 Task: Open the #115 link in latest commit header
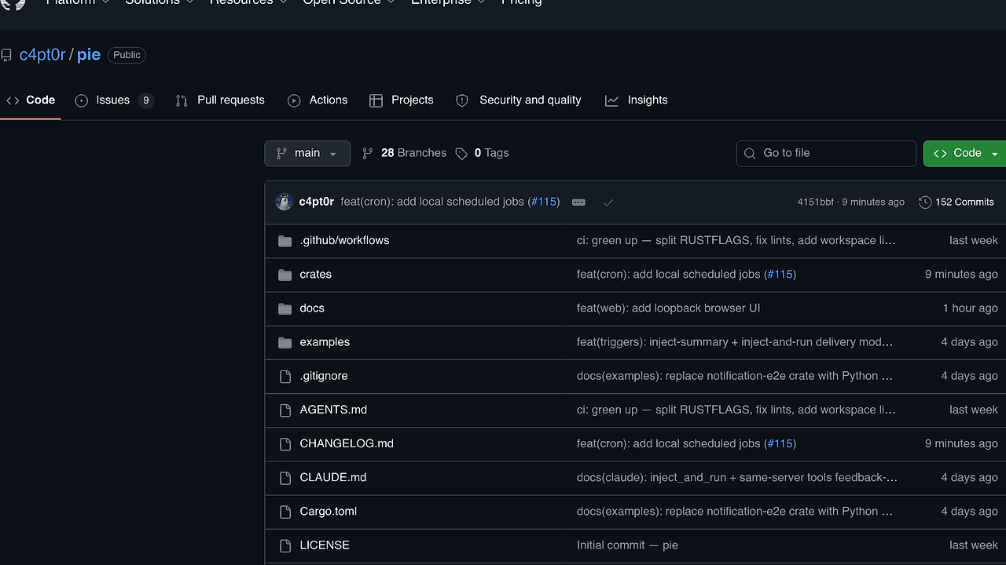[544, 202]
